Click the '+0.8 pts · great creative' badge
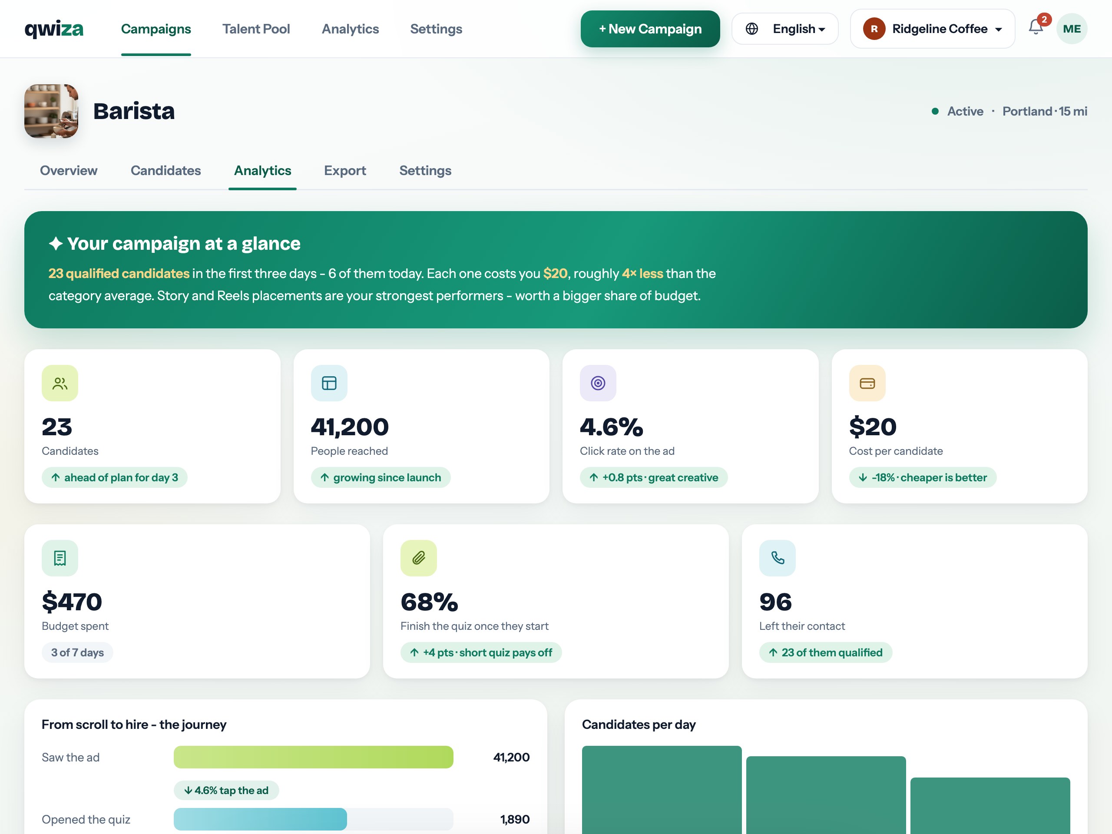Viewport: 1112px width, 834px height. click(x=654, y=477)
